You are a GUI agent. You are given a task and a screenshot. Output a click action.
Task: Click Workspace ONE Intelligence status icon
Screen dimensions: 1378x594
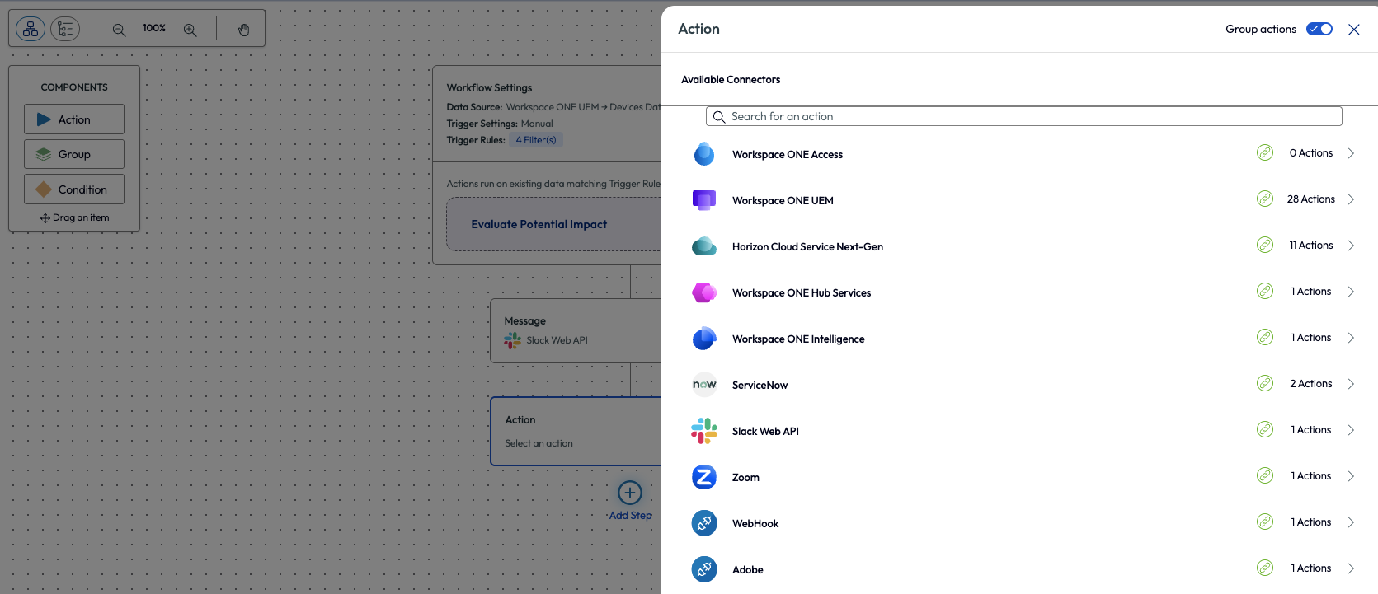pos(1265,337)
